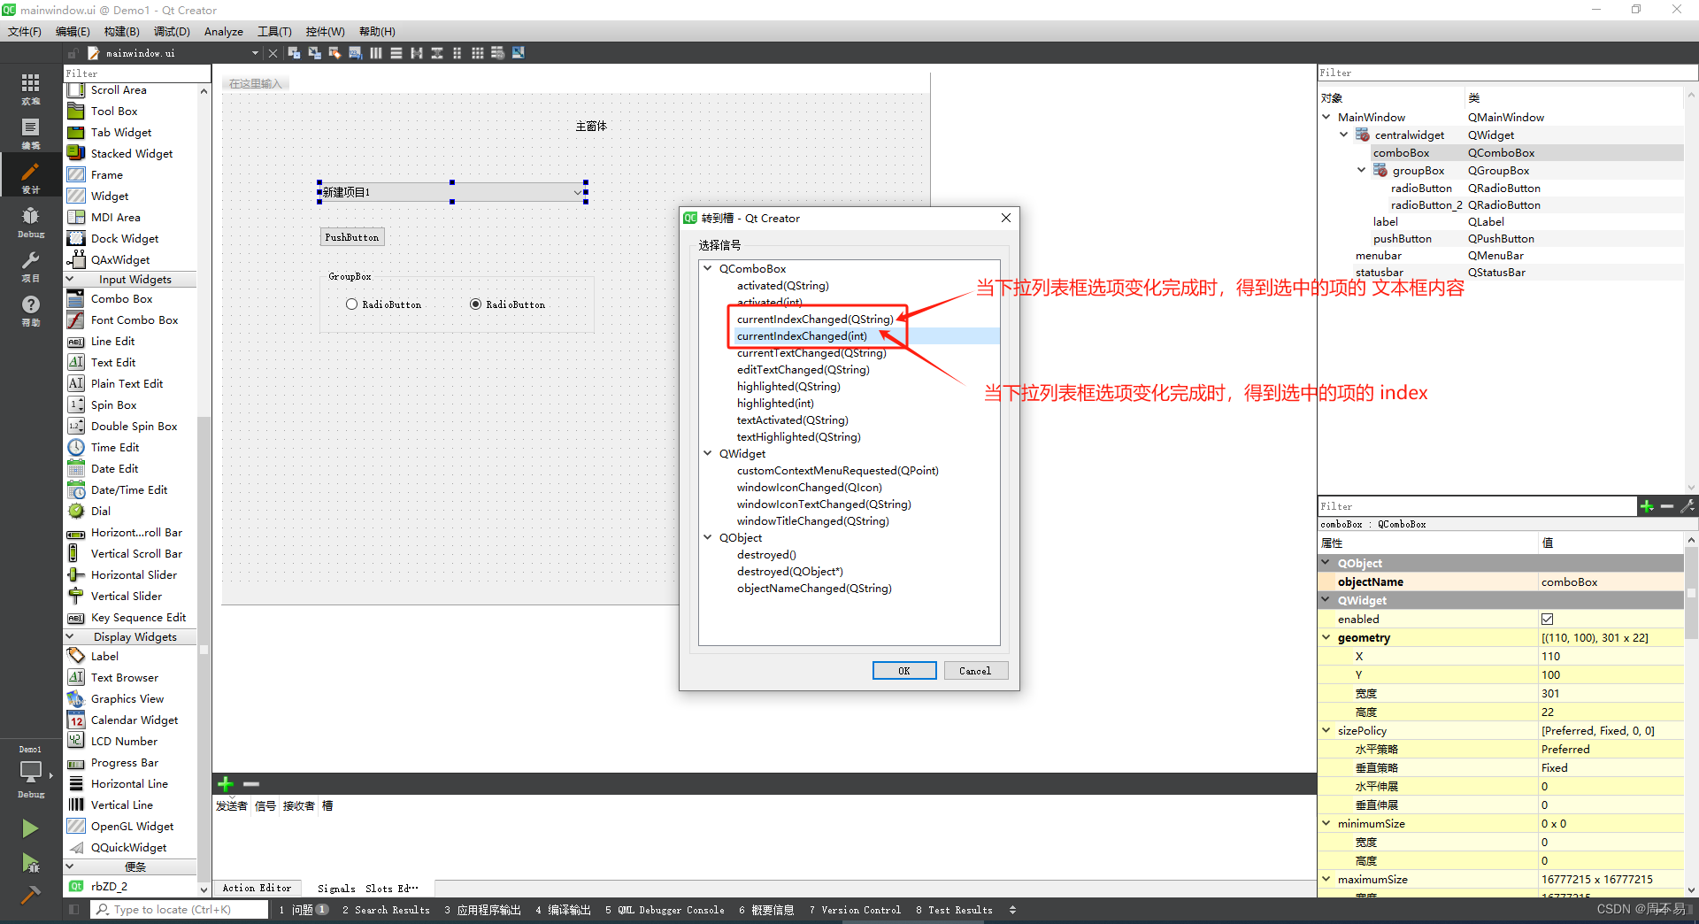This screenshot has height=924, width=1699.
Task: Select currentIndexChanged(QString) signal
Action: pyautogui.click(x=815, y=319)
